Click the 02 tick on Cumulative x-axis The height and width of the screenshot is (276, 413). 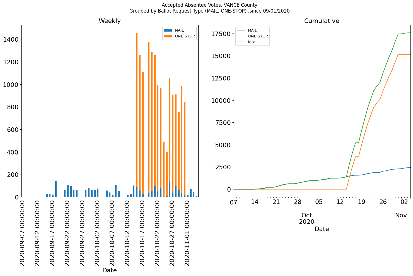click(x=404, y=202)
